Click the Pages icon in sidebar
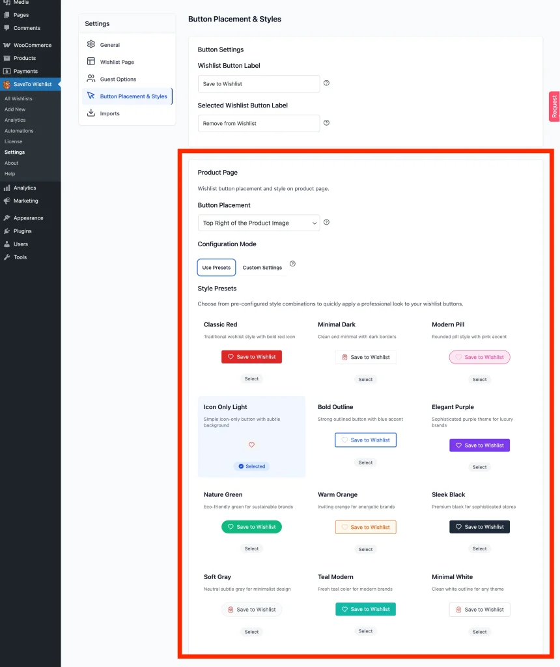The height and width of the screenshot is (667, 560). (x=7, y=15)
